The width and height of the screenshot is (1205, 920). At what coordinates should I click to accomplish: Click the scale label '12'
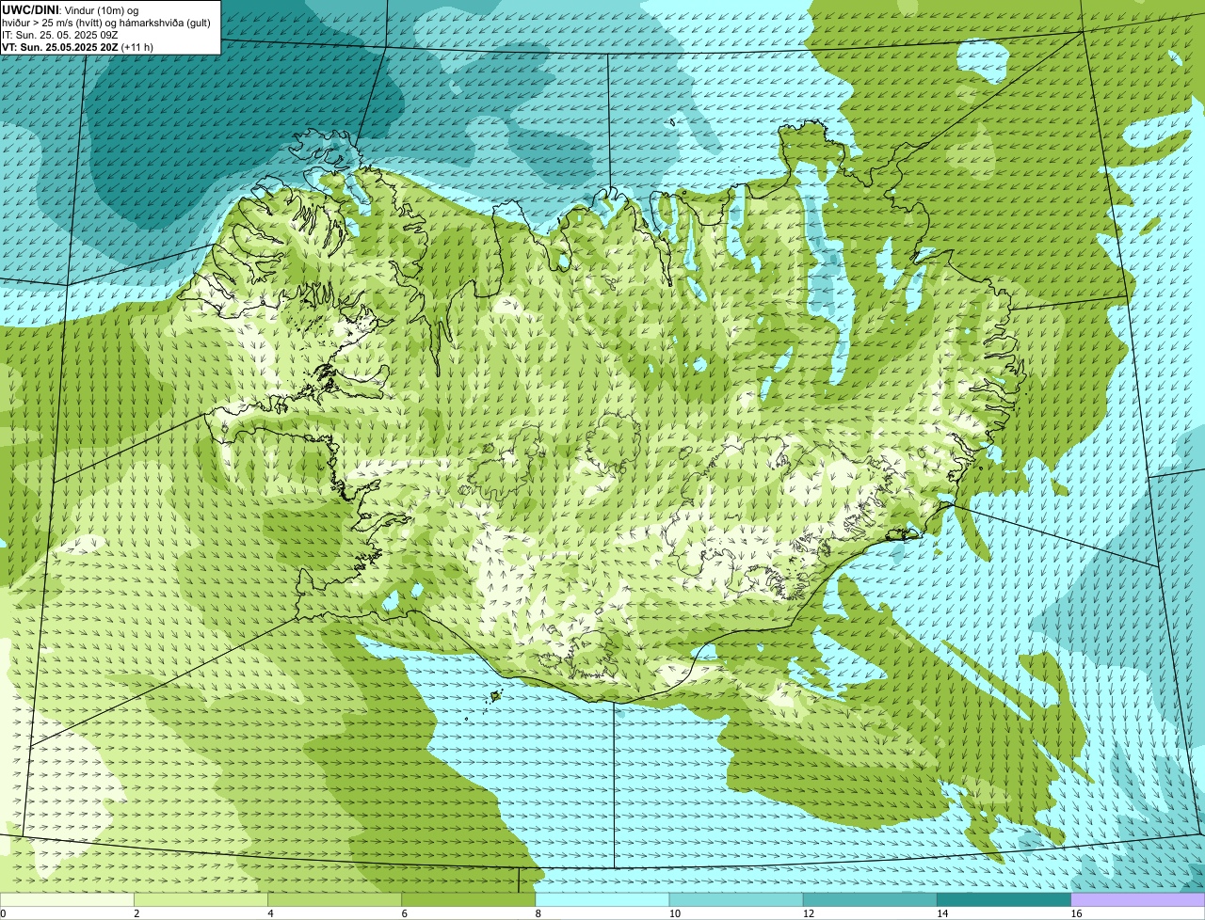pyautogui.click(x=808, y=913)
